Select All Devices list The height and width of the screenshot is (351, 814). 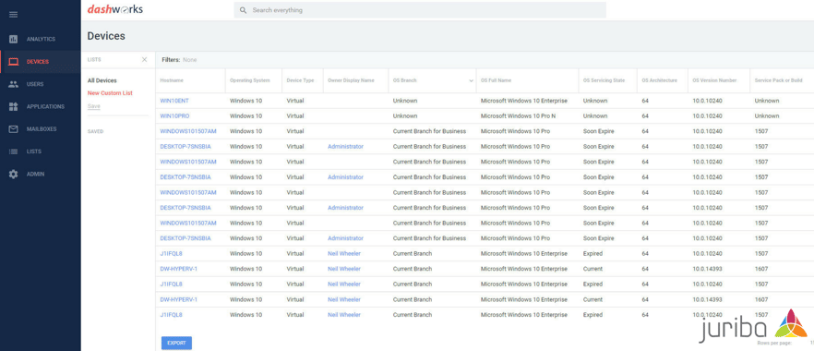click(102, 80)
